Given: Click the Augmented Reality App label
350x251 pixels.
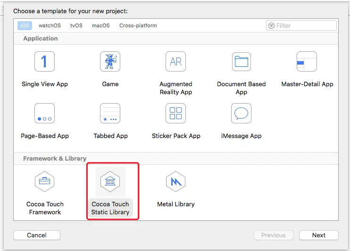Looking at the screenshot, I should pos(176,88).
